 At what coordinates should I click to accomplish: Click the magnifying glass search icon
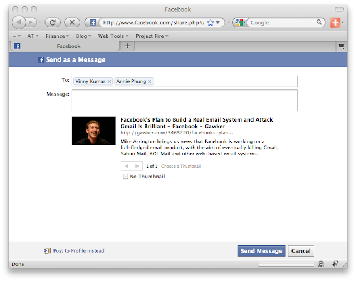(319, 22)
